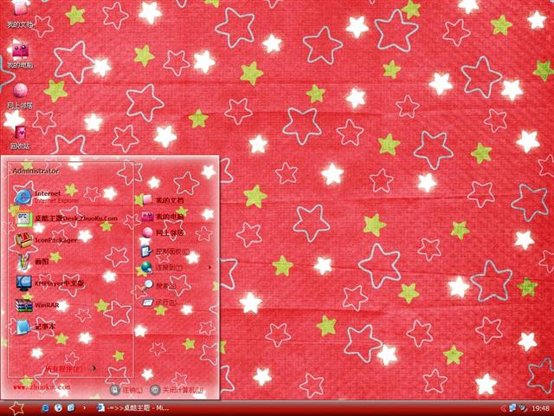The image size is (554, 416).
Task: Open 搜索 search from the Start menu
Action: [x=158, y=285]
